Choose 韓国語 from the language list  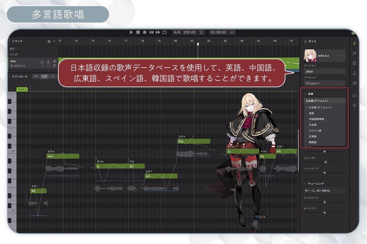(313, 142)
